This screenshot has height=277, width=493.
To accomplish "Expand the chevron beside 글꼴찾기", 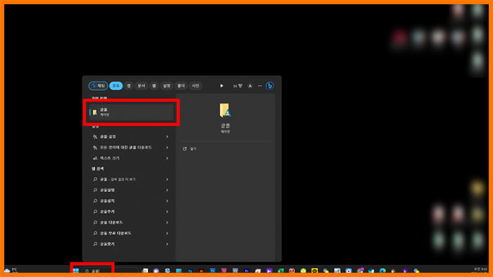I will pyautogui.click(x=167, y=244).
